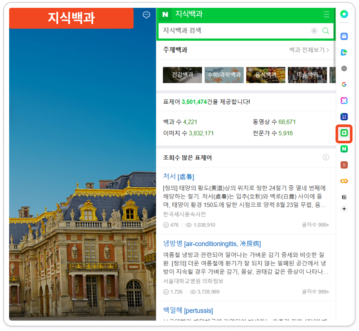Click the magnifier search icon
Image resolution: width=359 pixels, height=331 pixels.
[x=325, y=31]
